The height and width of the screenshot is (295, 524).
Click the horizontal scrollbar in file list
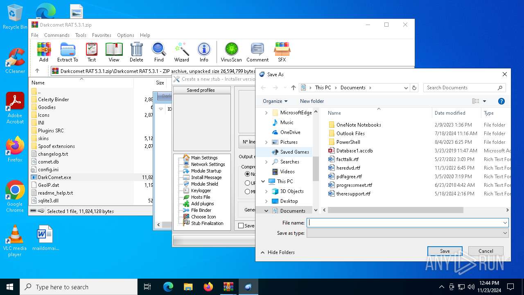[x=395, y=210]
